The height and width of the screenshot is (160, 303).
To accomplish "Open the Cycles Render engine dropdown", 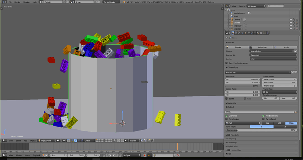I will pos(111,2).
